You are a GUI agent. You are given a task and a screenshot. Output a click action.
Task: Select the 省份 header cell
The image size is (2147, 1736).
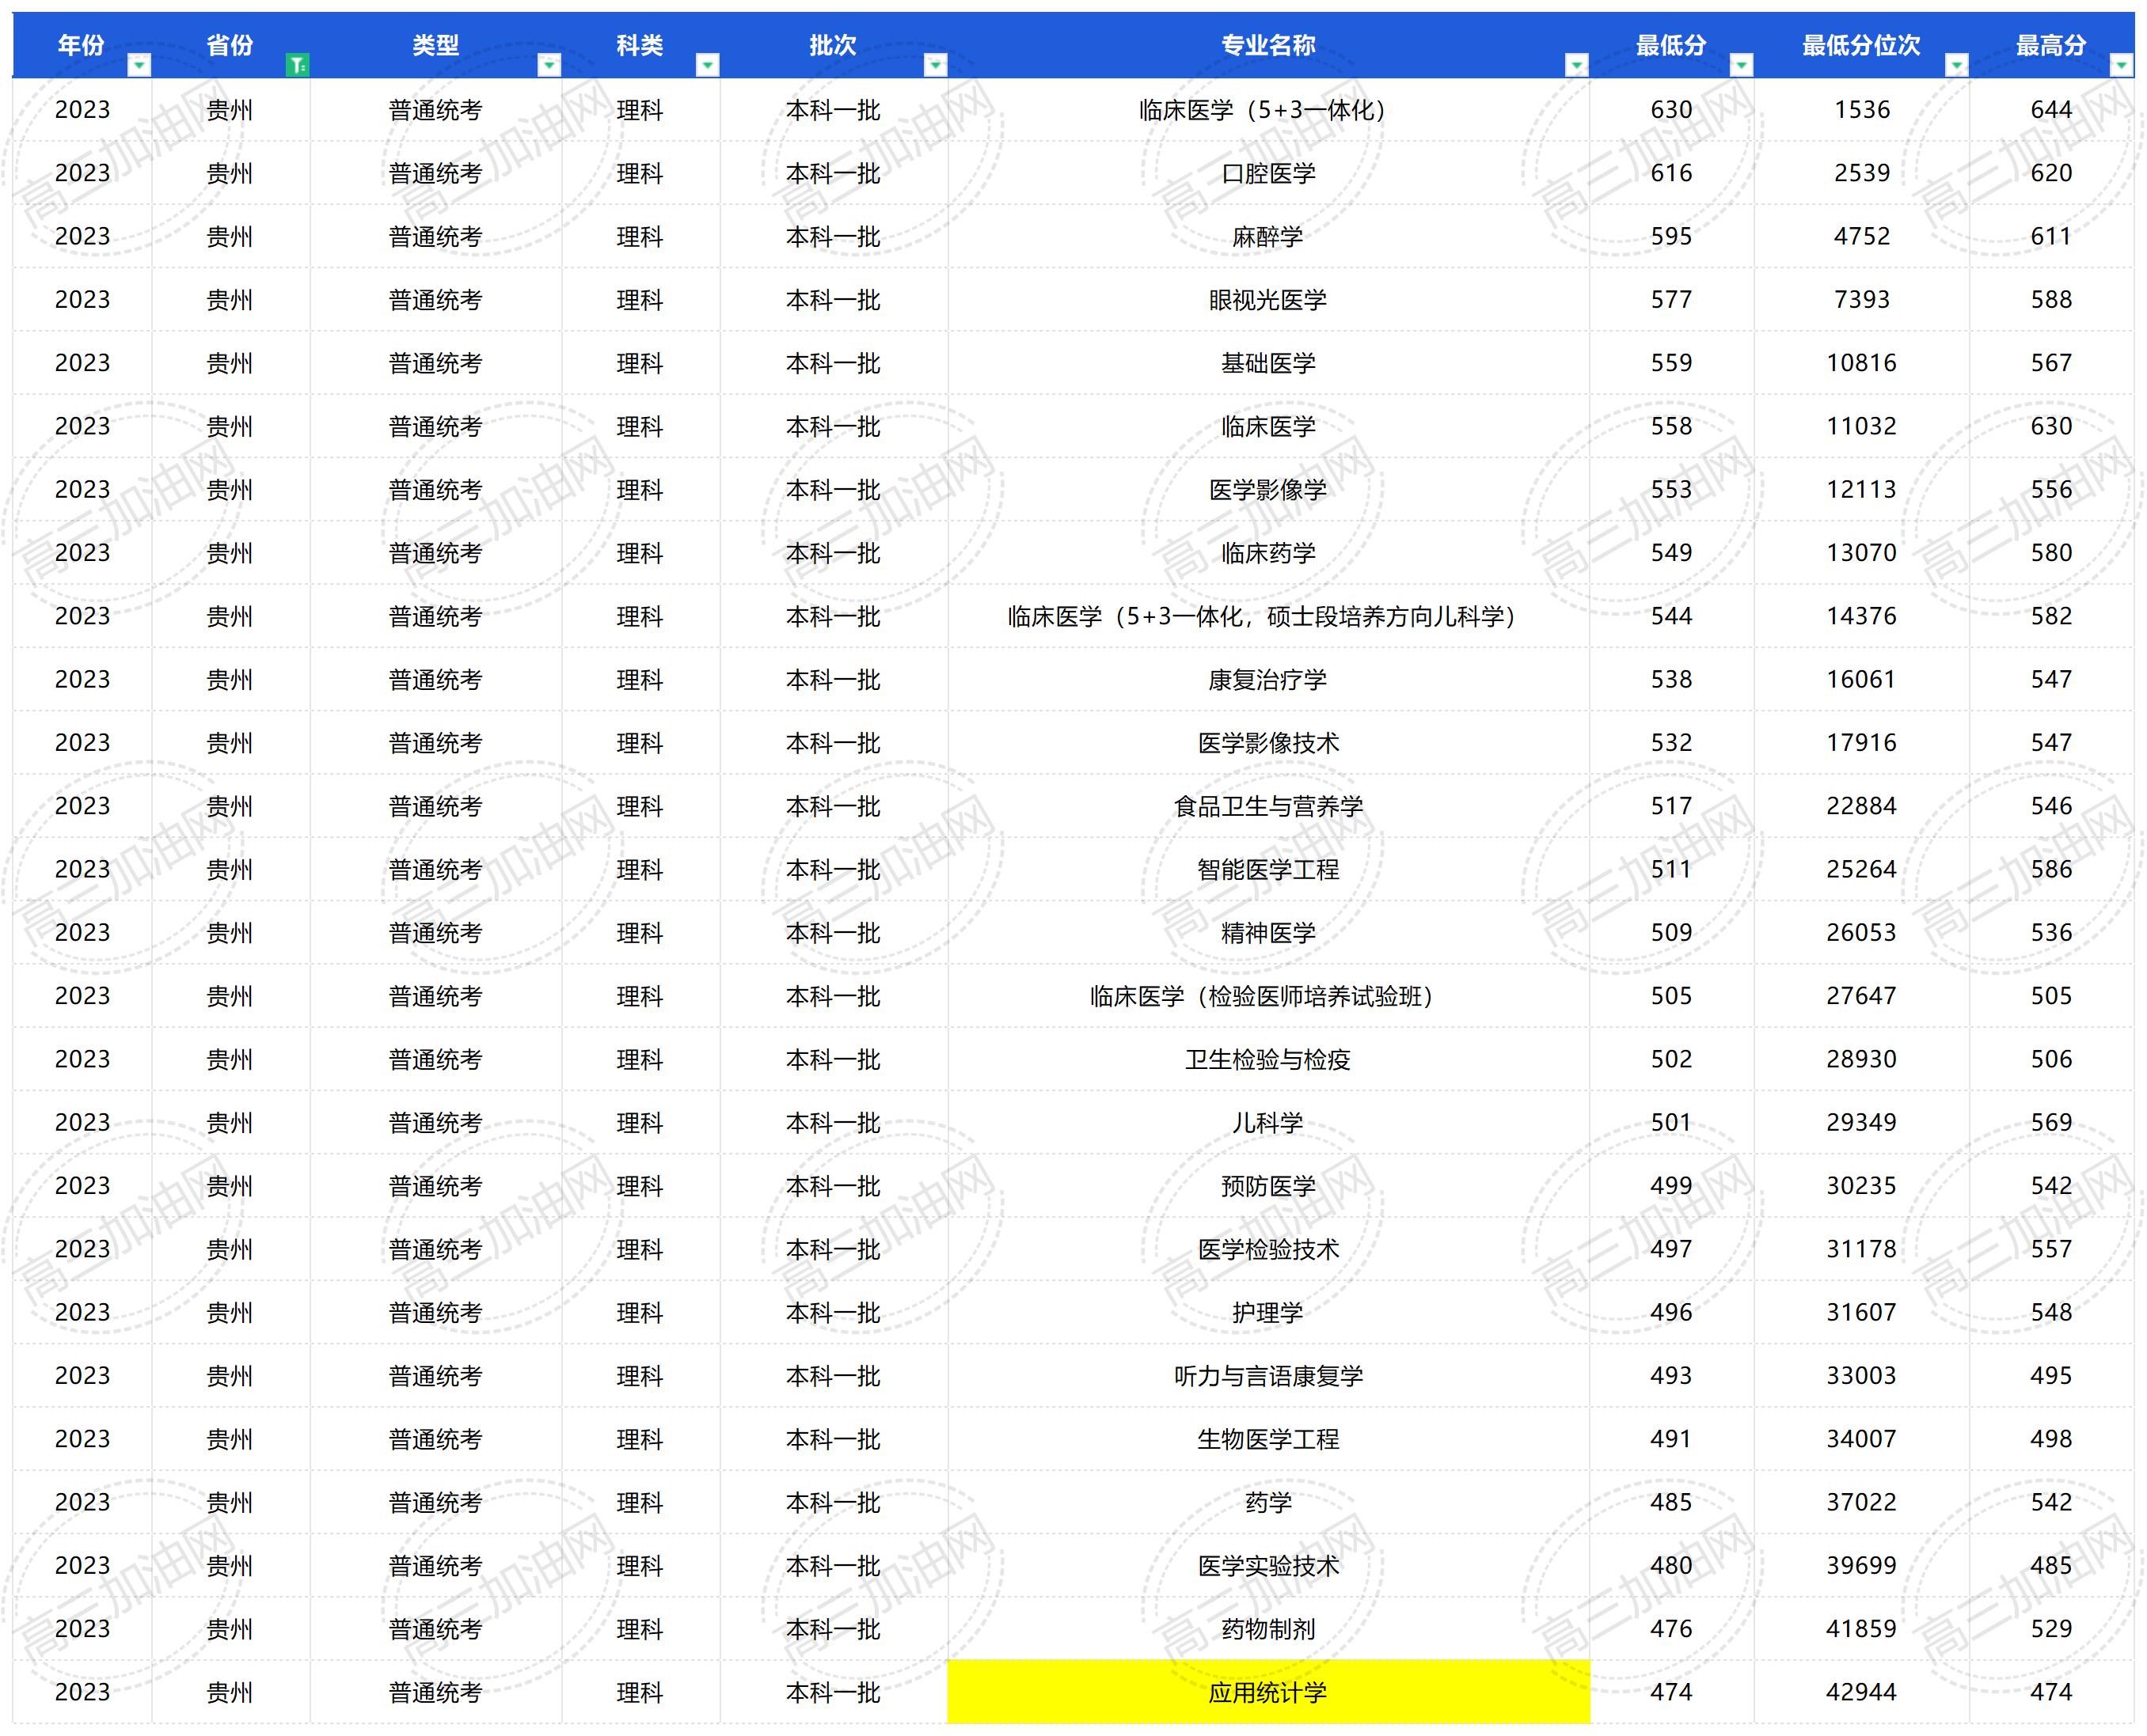click(230, 45)
